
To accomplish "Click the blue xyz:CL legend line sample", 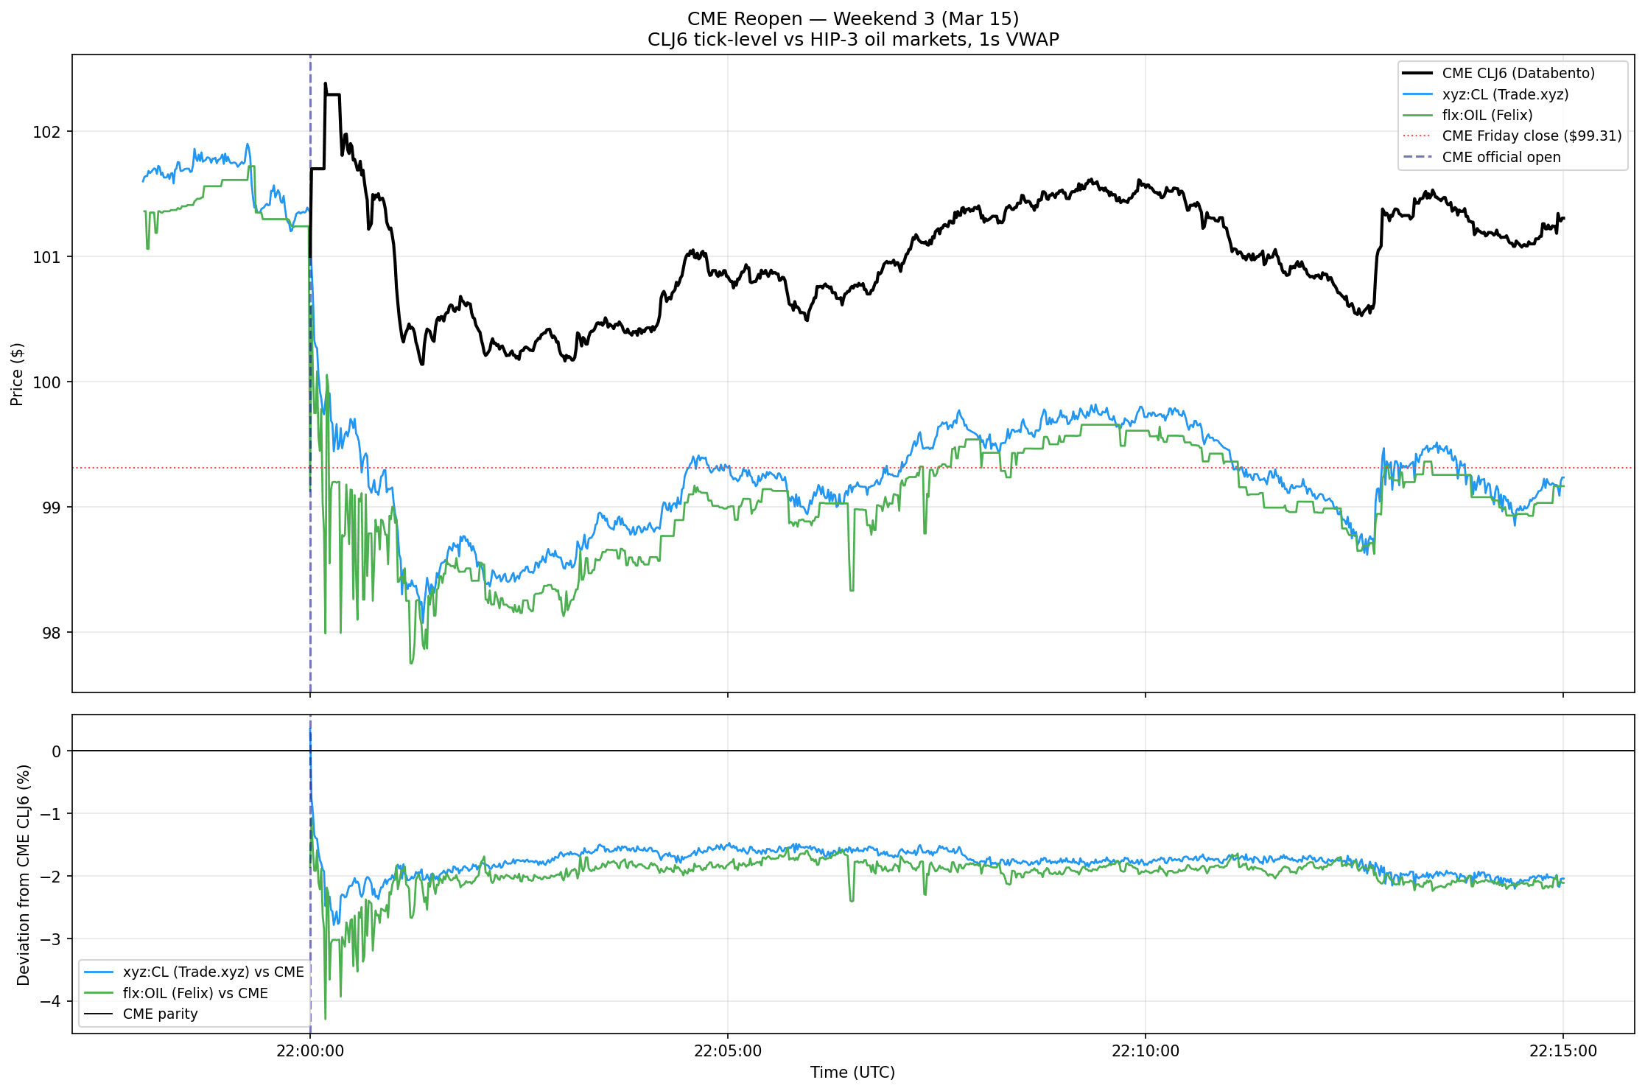I will (x=1417, y=94).
